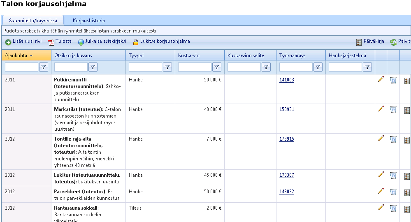Open work order link 173915
Image resolution: width=411 pixels, height=222 pixels.
pos(286,139)
